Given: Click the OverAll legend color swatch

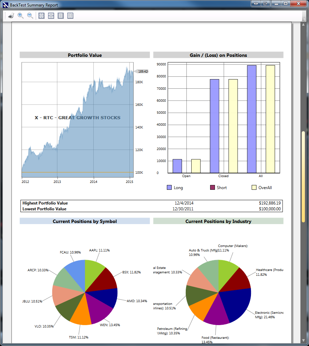Looking at the screenshot, I should point(254,188).
